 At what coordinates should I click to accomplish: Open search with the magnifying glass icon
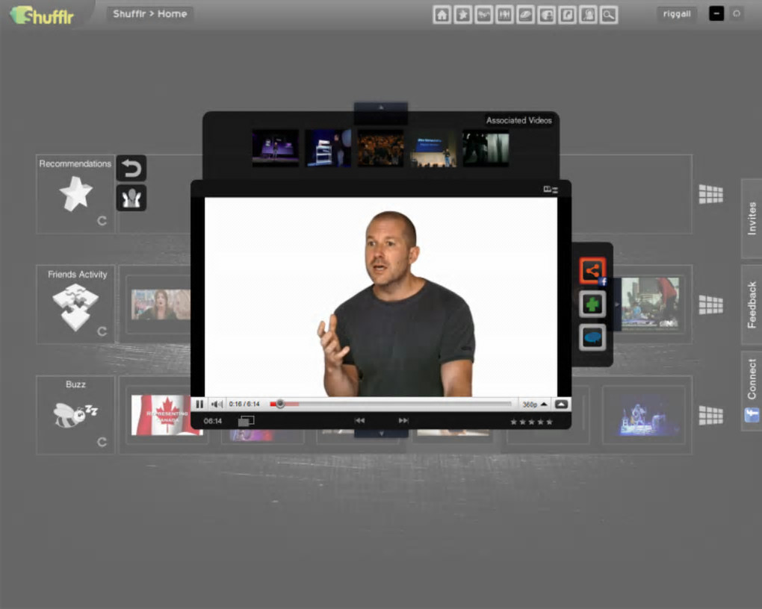pyautogui.click(x=609, y=15)
